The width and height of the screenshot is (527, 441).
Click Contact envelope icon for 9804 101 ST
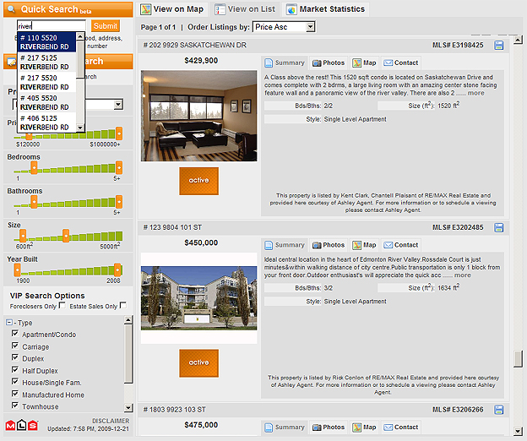(388, 245)
